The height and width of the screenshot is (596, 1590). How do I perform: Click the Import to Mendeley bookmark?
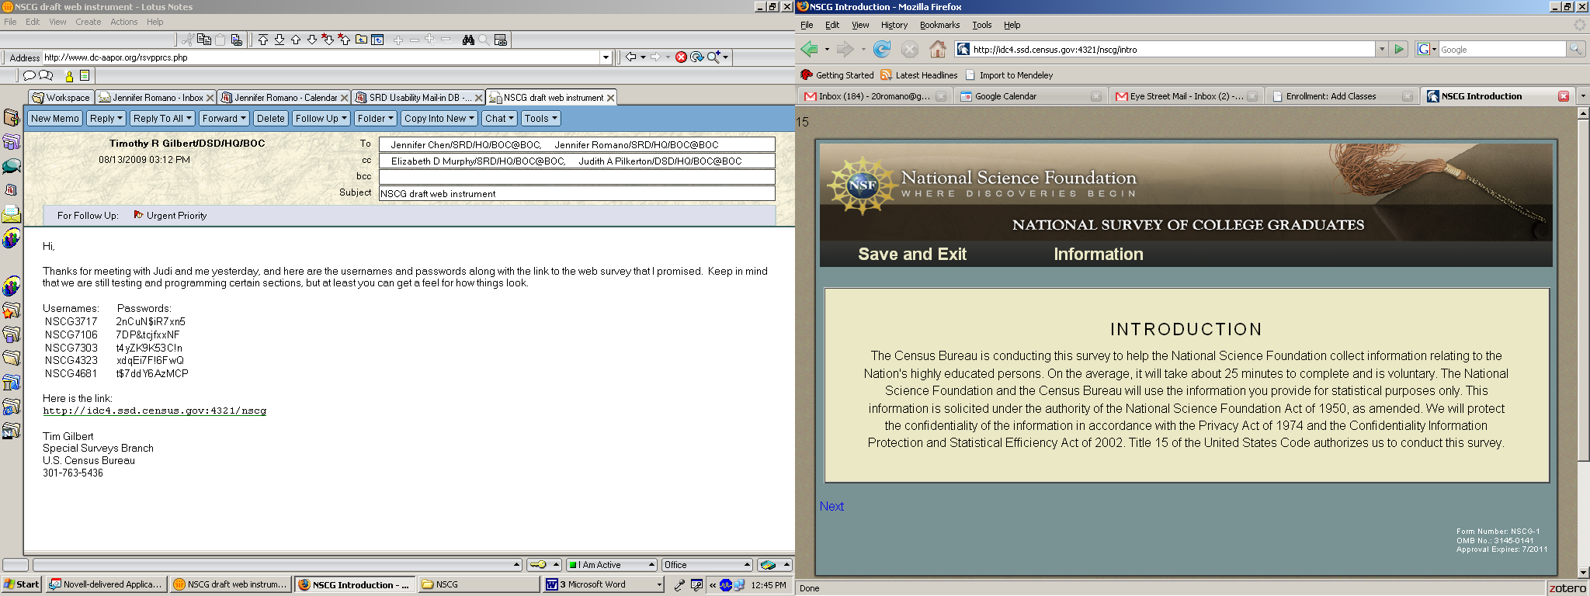(1009, 75)
